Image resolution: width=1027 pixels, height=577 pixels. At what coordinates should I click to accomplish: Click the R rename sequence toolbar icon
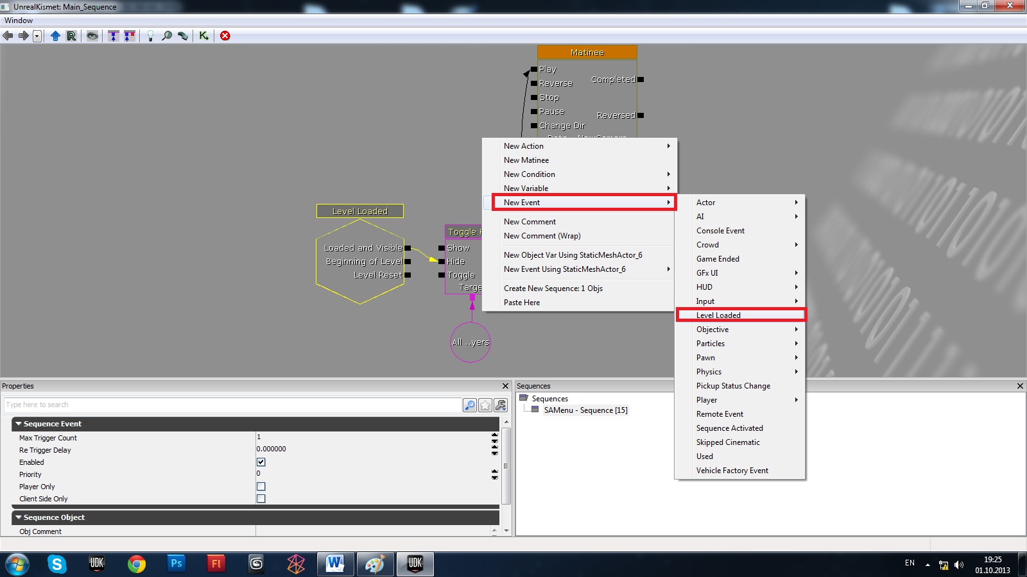71,36
